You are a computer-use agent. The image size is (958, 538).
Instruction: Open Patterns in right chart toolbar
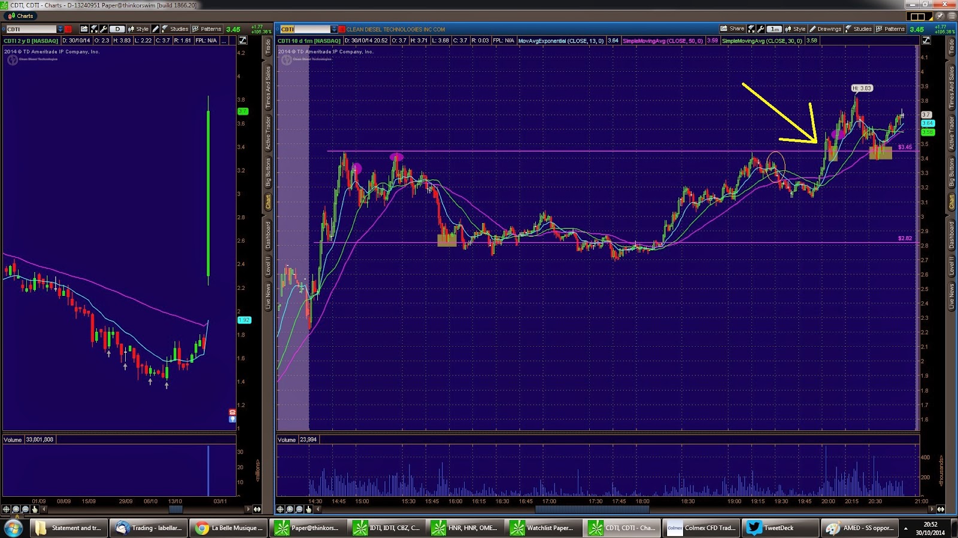click(890, 29)
